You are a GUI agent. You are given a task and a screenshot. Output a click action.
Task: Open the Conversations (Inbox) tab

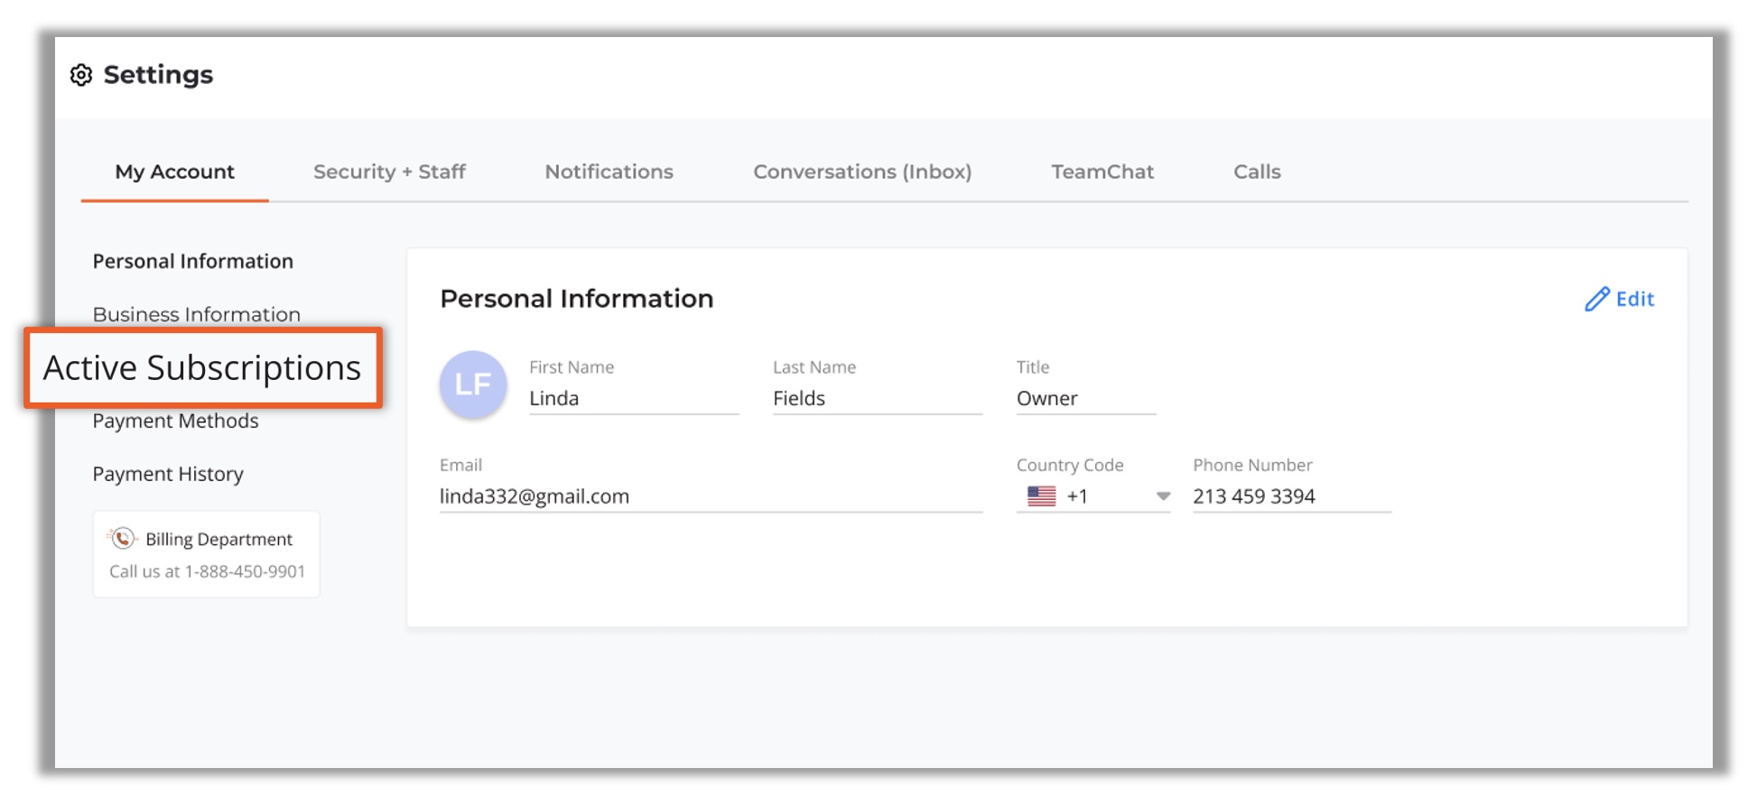click(x=862, y=171)
